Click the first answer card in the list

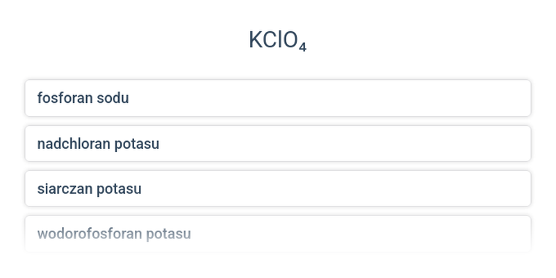click(278, 98)
